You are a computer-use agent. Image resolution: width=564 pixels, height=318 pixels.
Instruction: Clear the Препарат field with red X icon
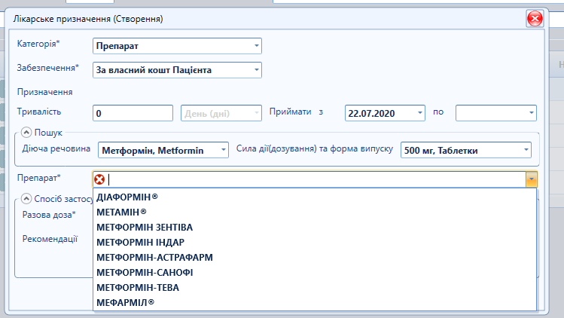(x=99, y=179)
